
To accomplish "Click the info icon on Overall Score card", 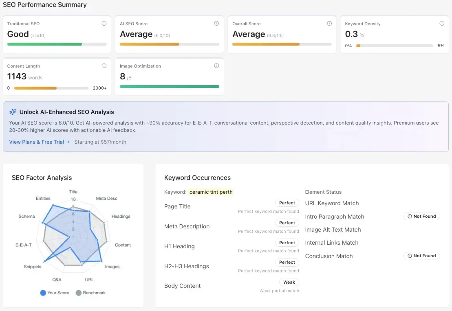I will 329,23.
